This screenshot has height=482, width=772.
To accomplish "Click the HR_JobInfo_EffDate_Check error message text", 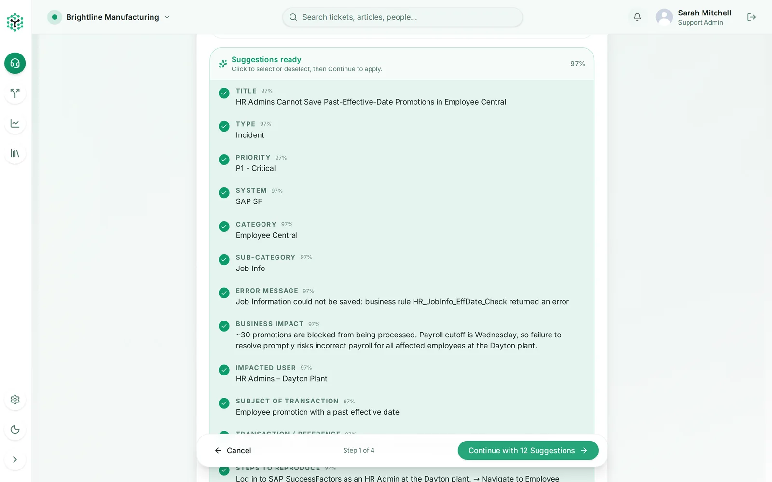I will click(402, 302).
